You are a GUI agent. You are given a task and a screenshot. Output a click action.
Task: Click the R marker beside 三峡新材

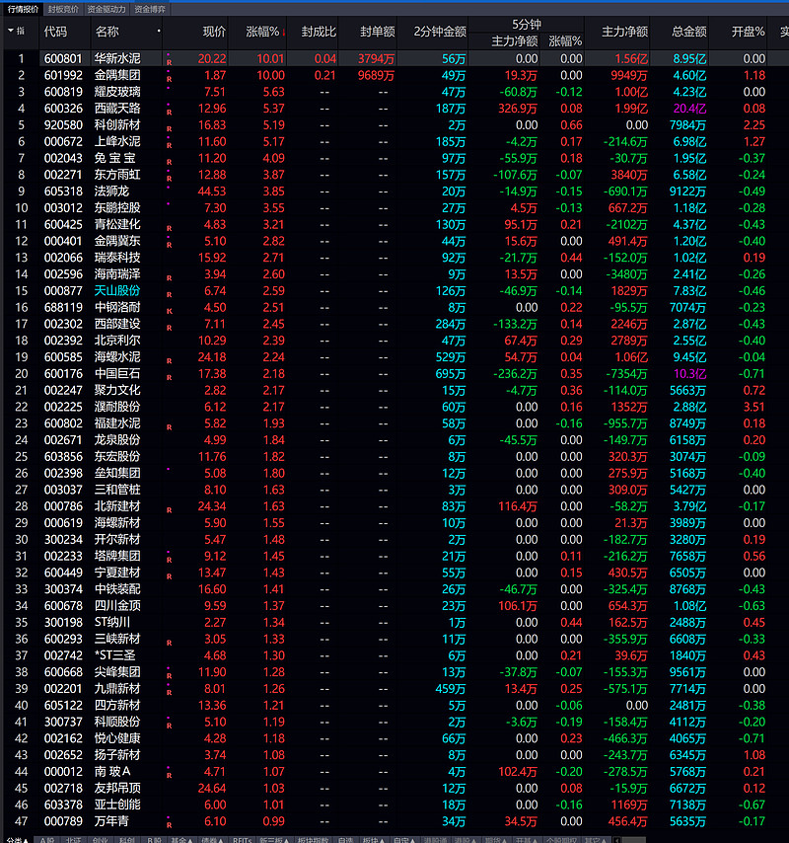pos(170,643)
